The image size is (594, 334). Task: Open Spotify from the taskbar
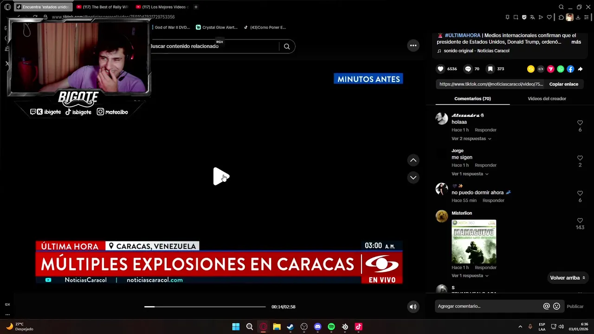(x=331, y=327)
